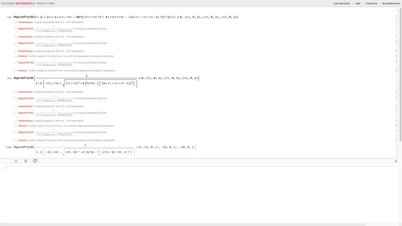Click the In label of the first input cell
This screenshot has height=226, width=402.
pos(10,17)
